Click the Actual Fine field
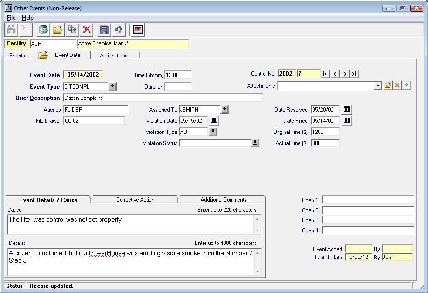428x293 pixels. tap(325, 143)
